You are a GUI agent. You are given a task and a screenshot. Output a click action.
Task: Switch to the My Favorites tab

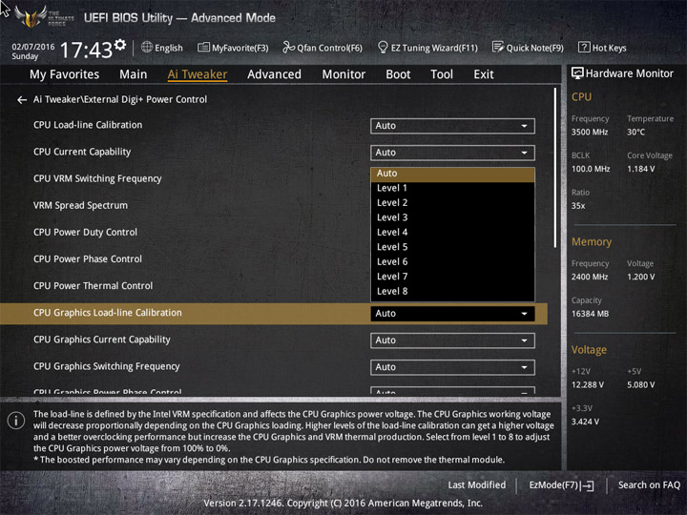(65, 74)
